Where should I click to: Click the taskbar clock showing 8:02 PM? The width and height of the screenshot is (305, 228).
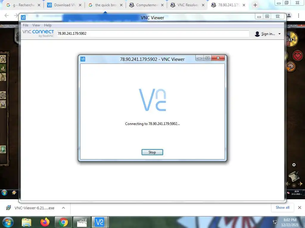click(290, 222)
